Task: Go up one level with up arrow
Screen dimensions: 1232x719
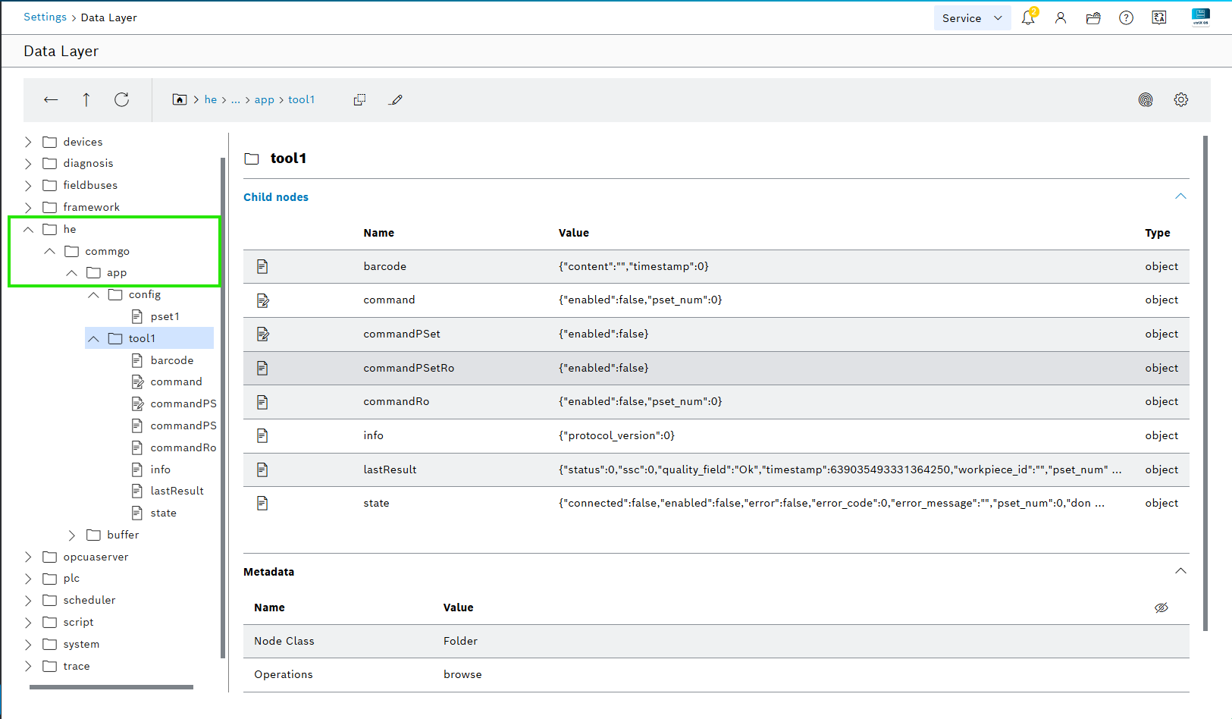Action: [86, 99]
